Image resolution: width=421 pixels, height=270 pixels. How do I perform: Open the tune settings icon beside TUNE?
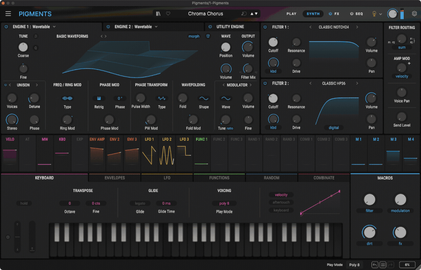(36, 36)
